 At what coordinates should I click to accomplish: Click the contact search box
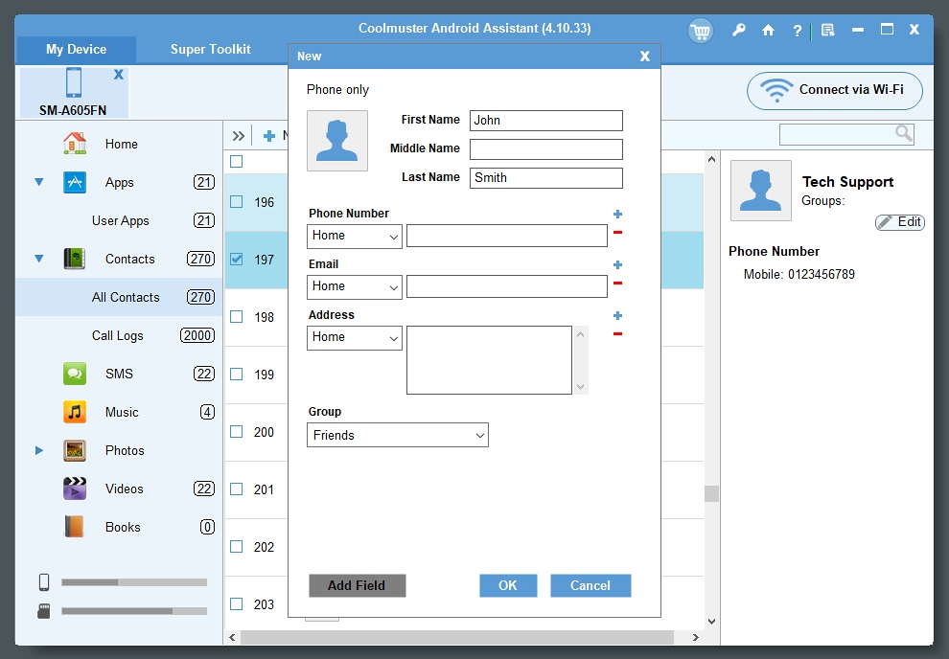coord(846,134)
